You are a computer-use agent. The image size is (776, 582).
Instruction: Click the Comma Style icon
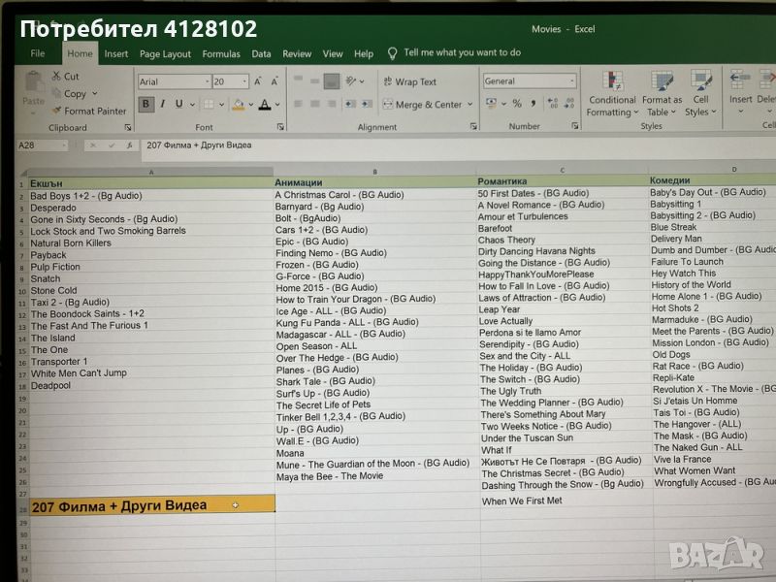tap(532, 104)
